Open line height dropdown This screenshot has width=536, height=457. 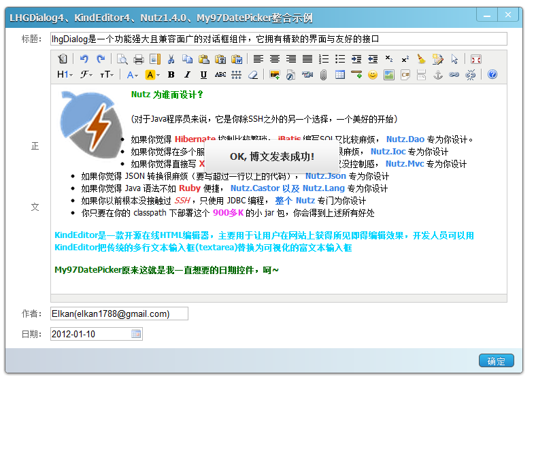(237, 75)
